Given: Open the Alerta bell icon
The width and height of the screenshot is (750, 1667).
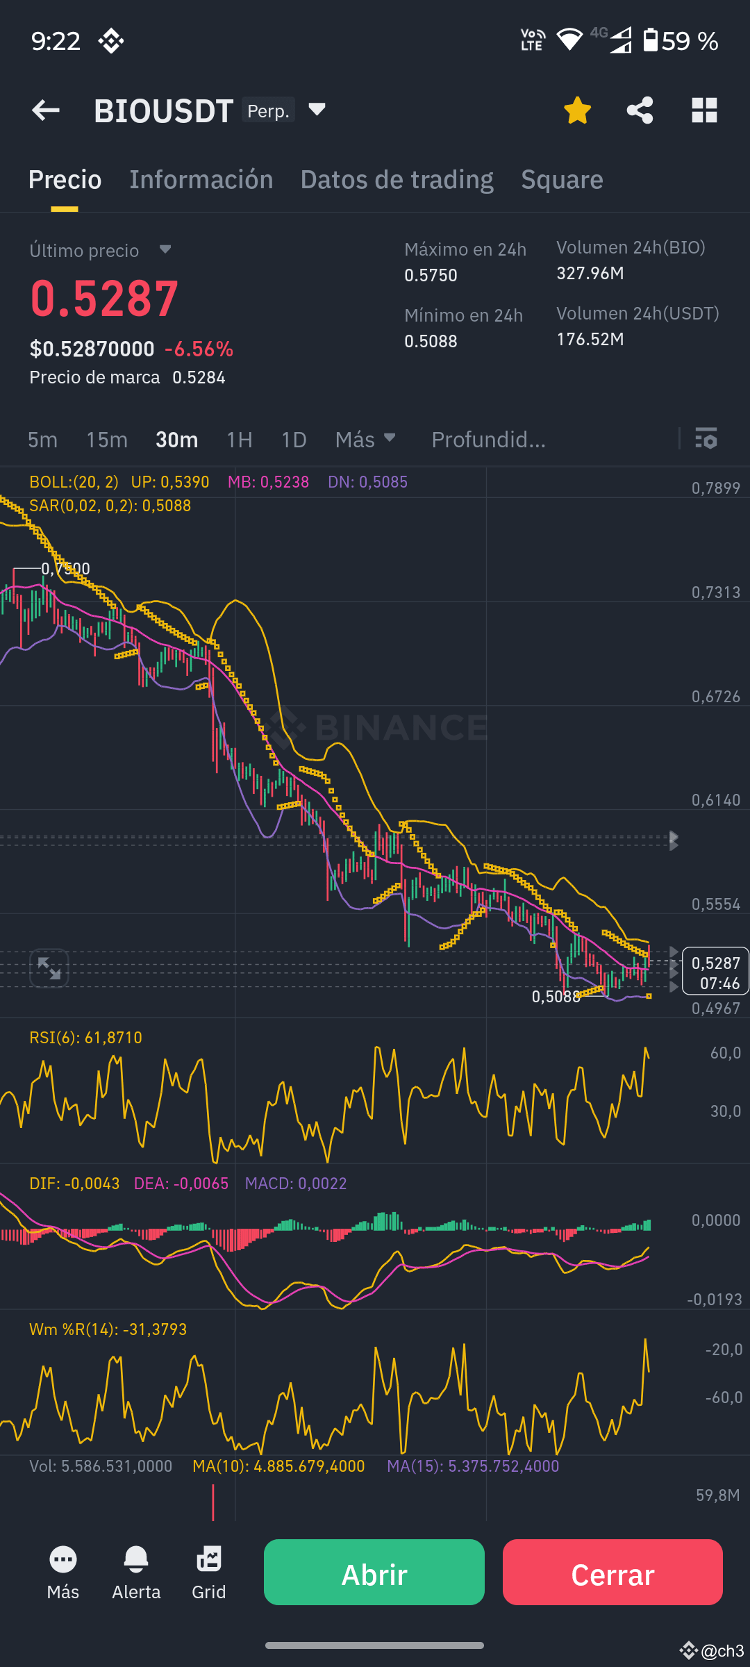Looking at the screenshot, I should pos(136,1573).
